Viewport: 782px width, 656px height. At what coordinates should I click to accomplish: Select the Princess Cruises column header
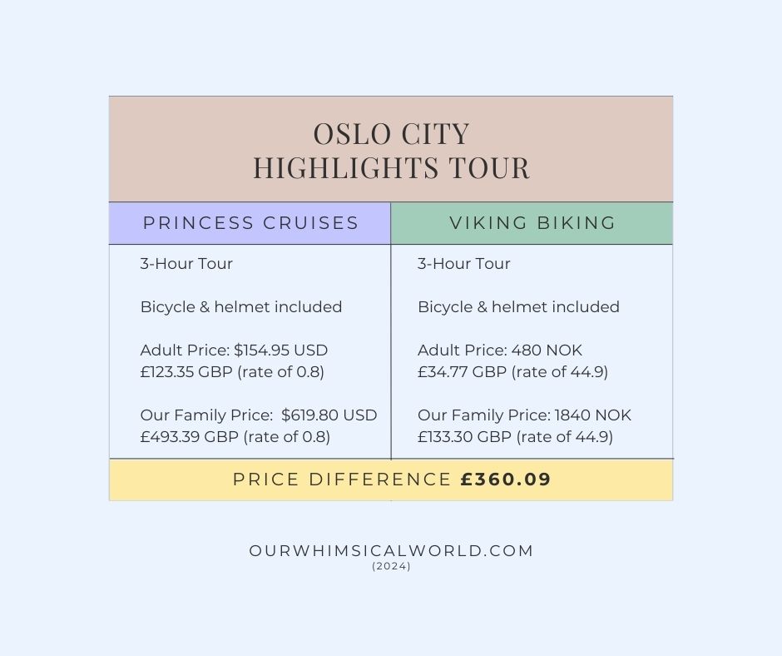(x=250, y=223)
